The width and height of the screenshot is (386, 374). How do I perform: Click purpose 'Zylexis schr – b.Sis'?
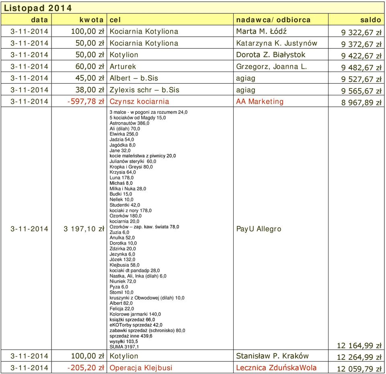[144, 90]
